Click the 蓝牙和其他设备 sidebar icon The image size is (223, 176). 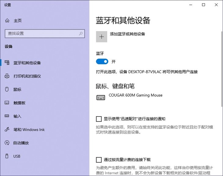[7, 63]
